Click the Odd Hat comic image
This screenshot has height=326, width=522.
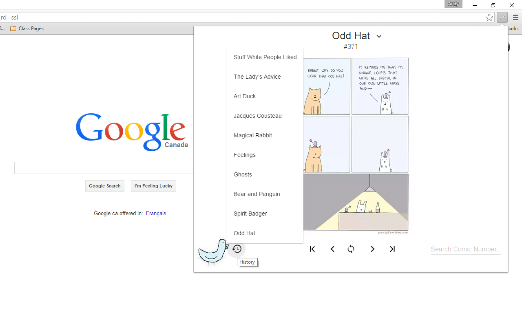click(x=356, y=146)
